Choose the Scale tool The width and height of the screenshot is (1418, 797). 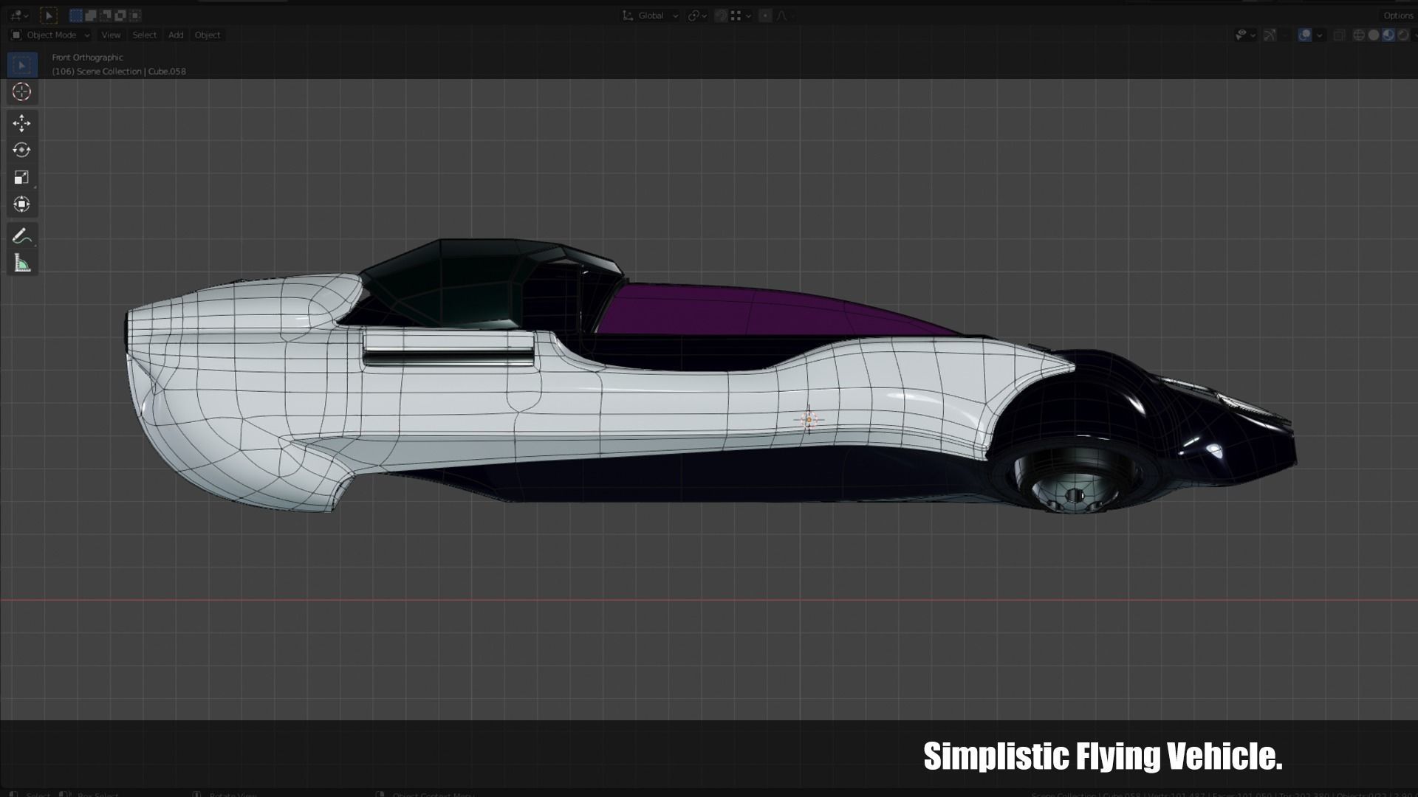pyautogui.click(x=21, y=177)
